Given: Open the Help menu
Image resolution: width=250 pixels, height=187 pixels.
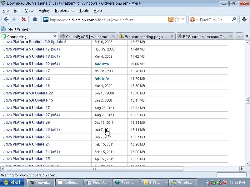Looking at the screenshot, I should (x=97, y=11).
